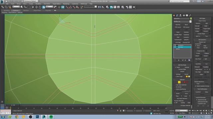
Task: Toggle the Percent Snap icon
Action: coord(74,7)
